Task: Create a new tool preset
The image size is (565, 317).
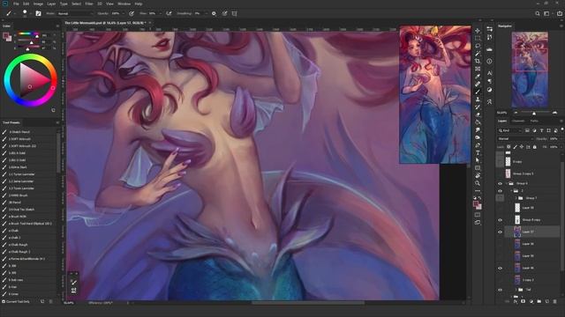Action: click(x=42, y=301)
